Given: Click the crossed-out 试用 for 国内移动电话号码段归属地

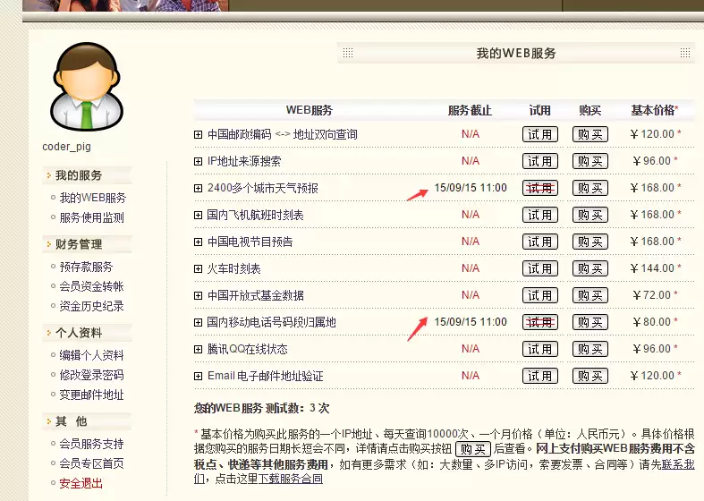Looking at the screenshot, I should pyautogui.click(x=540, y=322).
